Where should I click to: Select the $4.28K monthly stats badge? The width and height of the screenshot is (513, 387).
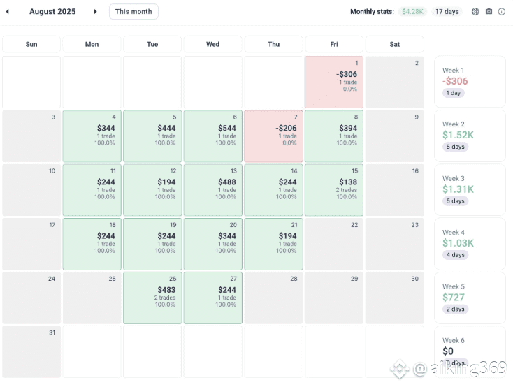click(x=412, y=12)
